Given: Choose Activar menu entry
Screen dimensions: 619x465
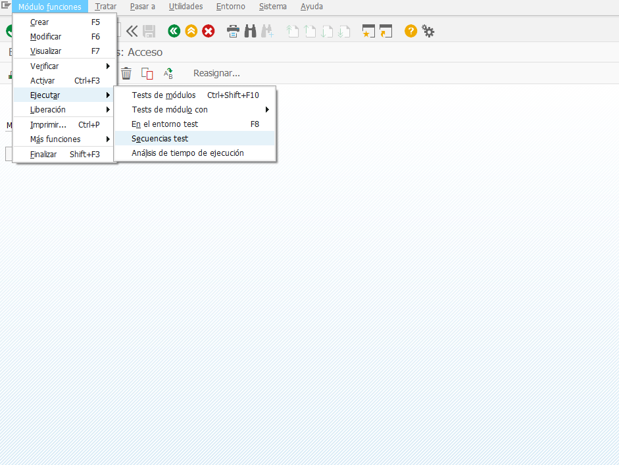Looking at the screenshot, I should click(x=64, y=80).
